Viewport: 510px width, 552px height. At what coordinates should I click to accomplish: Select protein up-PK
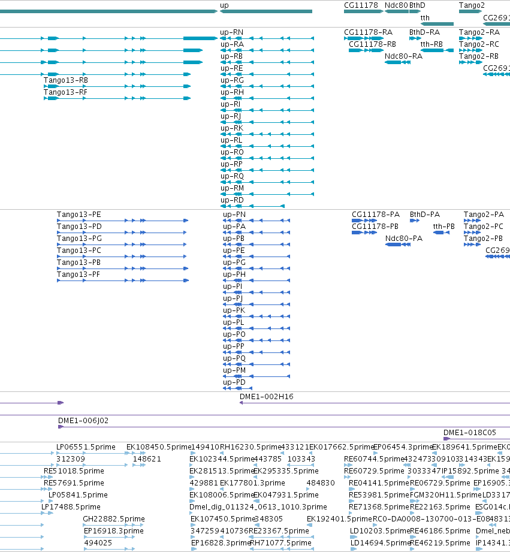[256, 316]
